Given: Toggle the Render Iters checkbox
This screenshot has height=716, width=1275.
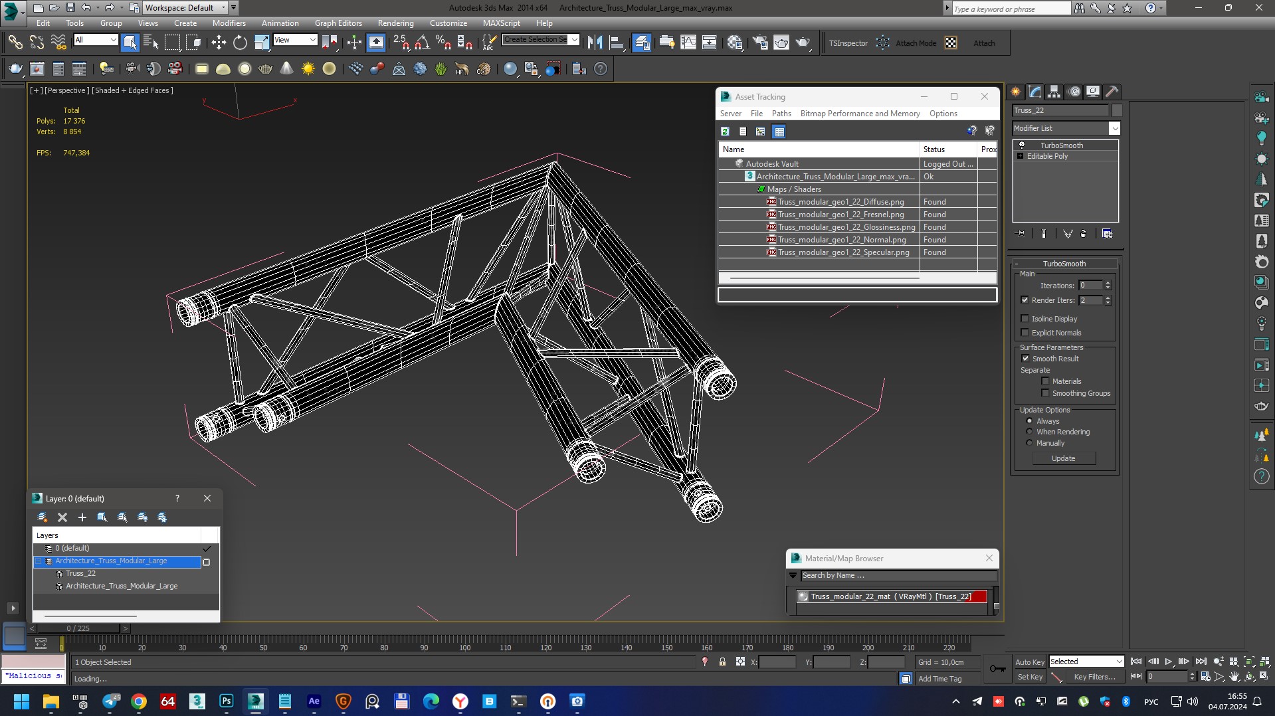Looking at the screenshot, I should (x=1025, y=300).
